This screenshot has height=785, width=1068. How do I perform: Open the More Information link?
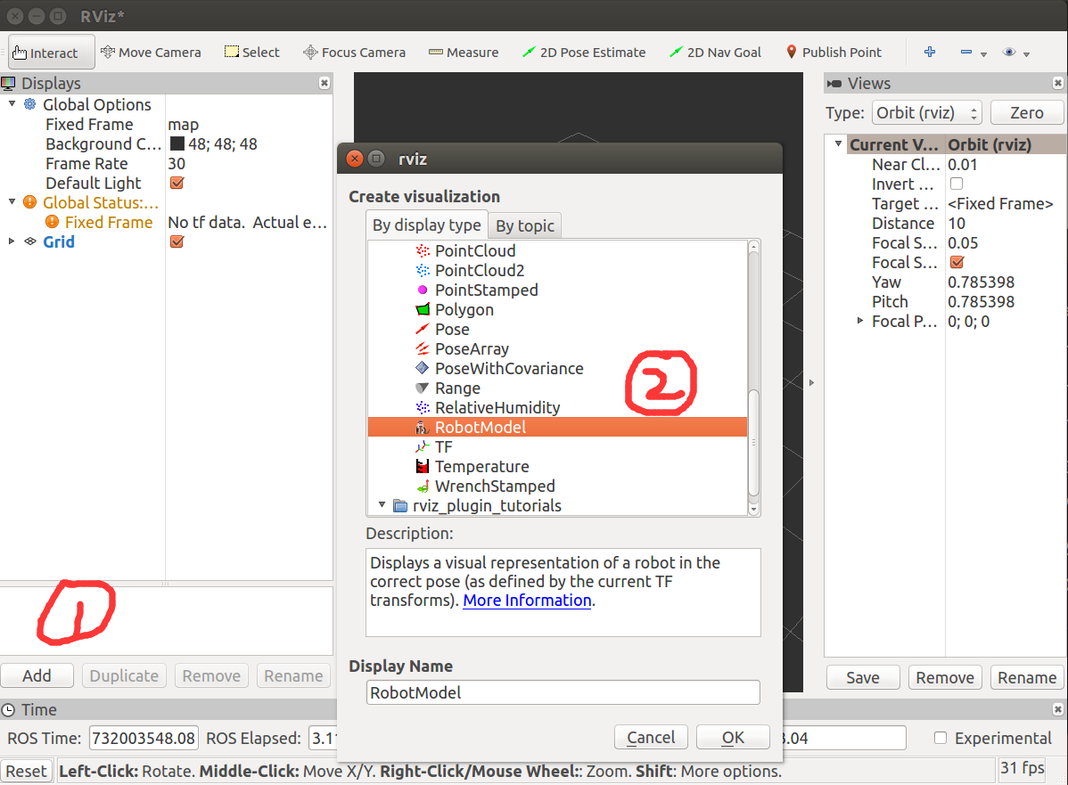(527, 601)
